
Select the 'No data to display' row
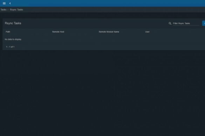point(104,39)
